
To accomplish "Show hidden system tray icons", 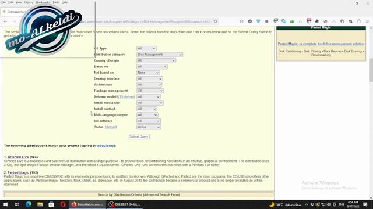I will tap(307, 204).
